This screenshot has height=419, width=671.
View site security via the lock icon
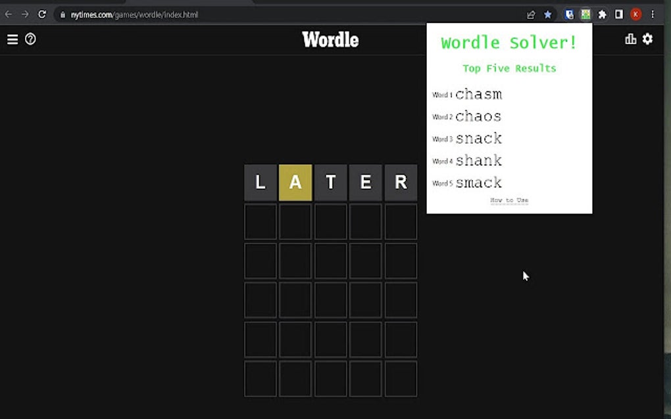pyautogui.click(x=62, y=14)
